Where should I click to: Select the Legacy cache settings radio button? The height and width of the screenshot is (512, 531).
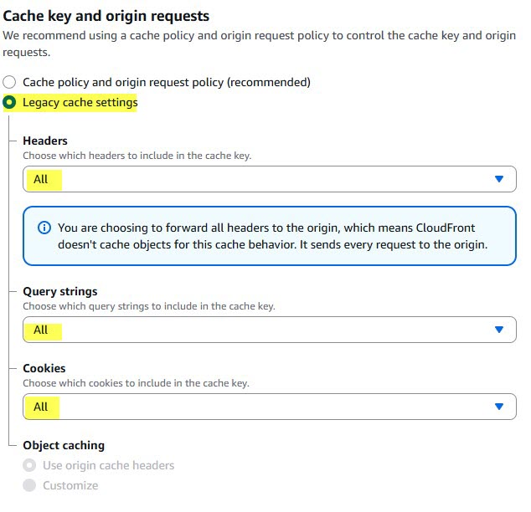[x=10, y=103]
